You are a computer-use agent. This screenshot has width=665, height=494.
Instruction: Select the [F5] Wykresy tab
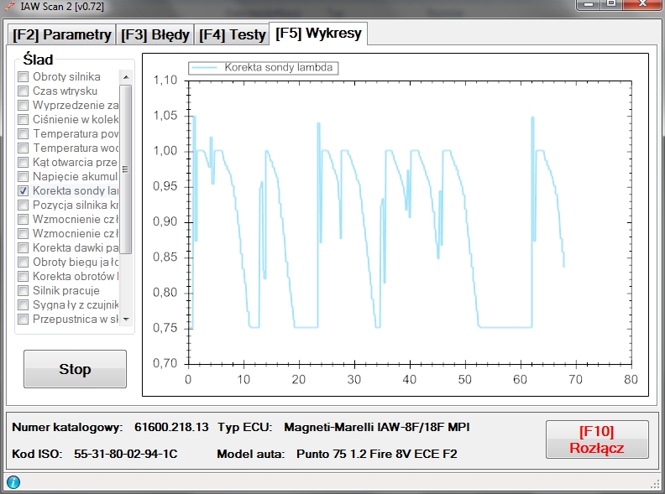(318, 34)
